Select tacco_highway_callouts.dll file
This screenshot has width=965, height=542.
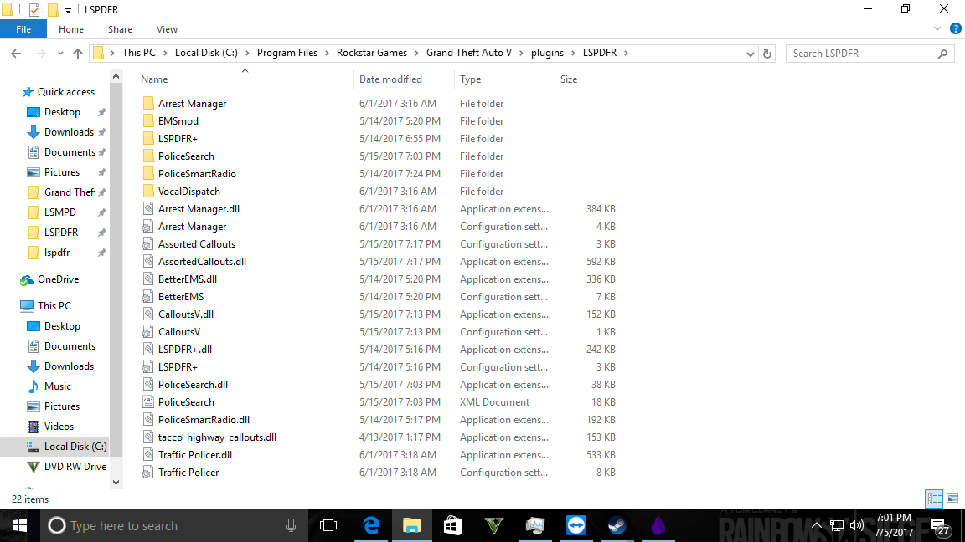coord(217,437)
